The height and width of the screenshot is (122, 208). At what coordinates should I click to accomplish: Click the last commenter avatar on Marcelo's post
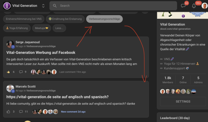[55, 112]
